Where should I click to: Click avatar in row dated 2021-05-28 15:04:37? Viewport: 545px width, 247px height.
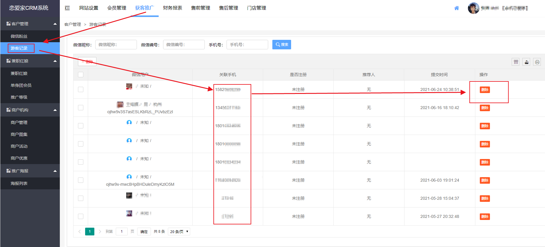click(129, 195)
